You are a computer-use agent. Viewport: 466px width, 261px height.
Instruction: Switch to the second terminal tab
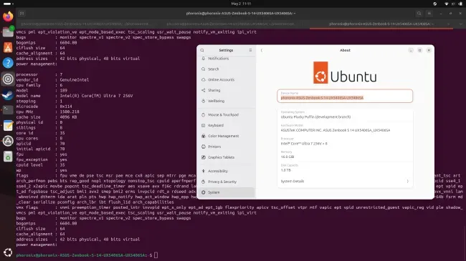[231, 24]
